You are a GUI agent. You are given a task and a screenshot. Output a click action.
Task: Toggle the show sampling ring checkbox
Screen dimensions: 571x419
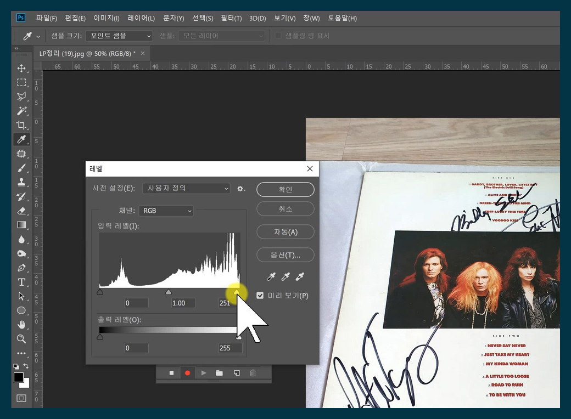pyautogui.click(x=278, y=35)
